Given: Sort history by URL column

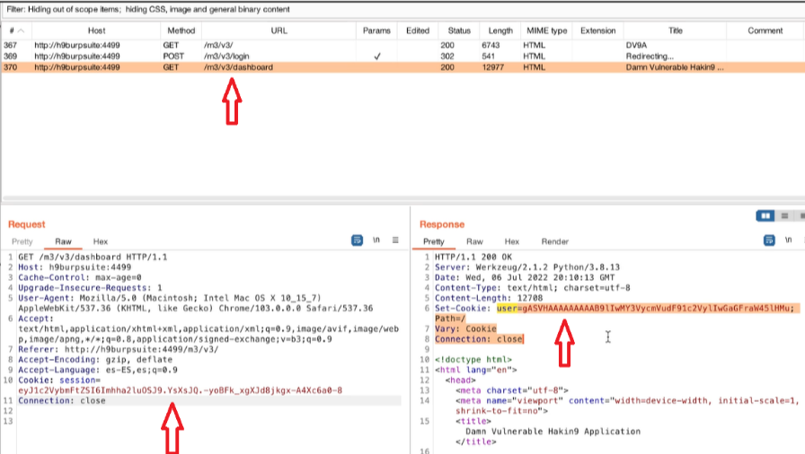Looking at the screenshot, I should pos(279,31).
